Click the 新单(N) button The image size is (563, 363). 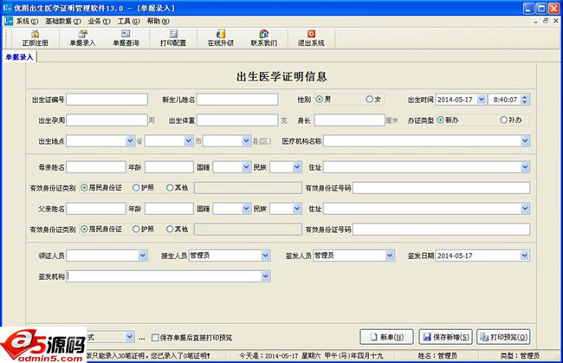(386, 337)
